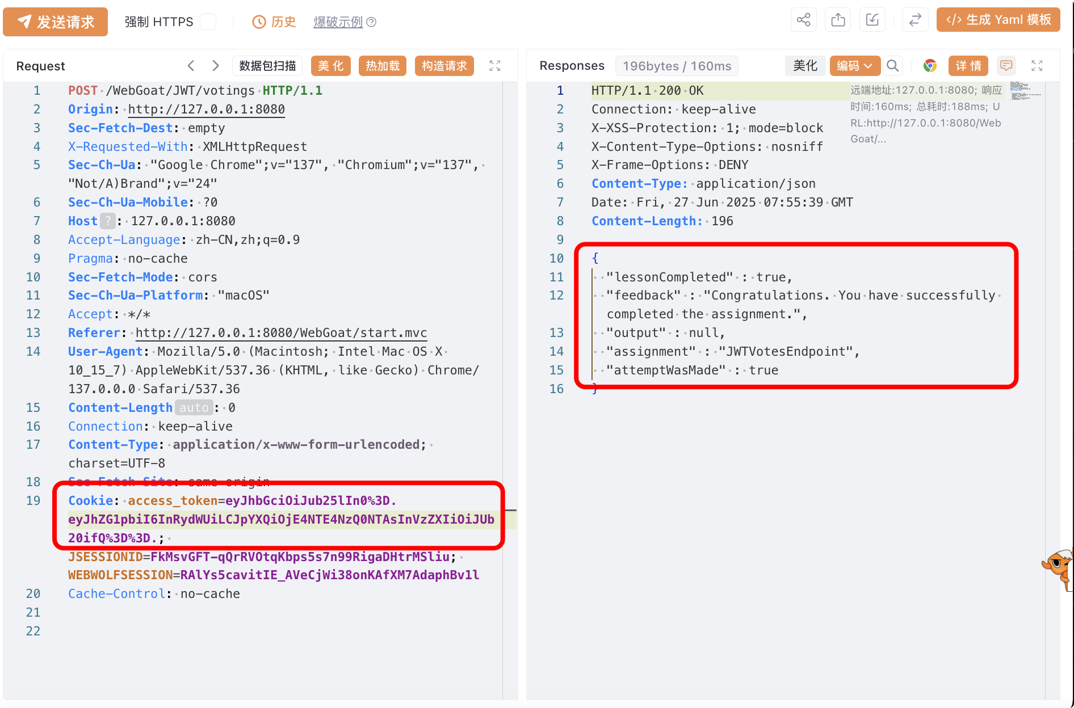Click the X-Requested-With header line
Image resolution: width=1074 pixels, height=708 pixels.
(x=187, y=146)
